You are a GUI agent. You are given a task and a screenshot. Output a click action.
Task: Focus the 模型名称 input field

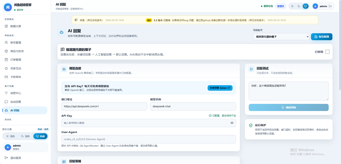[193, 106]
